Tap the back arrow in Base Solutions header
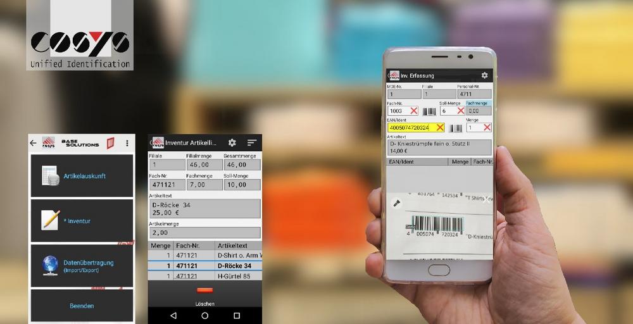The image size is (633, 324). pos(34,143)
